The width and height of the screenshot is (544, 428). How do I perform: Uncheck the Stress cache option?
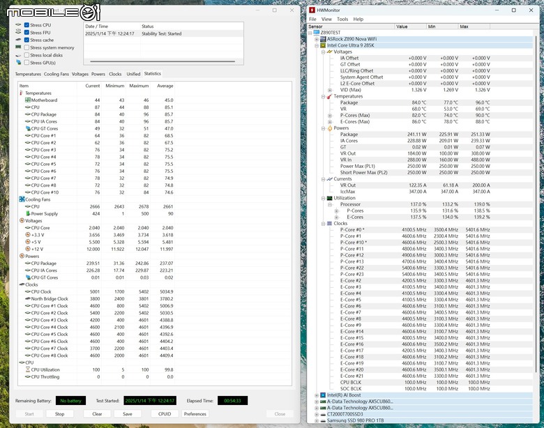(27, 40)
